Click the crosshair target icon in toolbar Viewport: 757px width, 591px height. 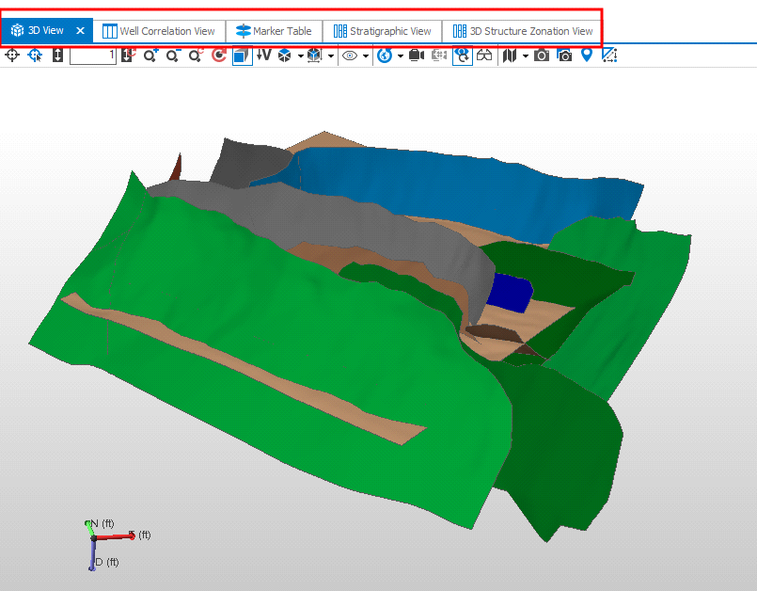point(12,56)
